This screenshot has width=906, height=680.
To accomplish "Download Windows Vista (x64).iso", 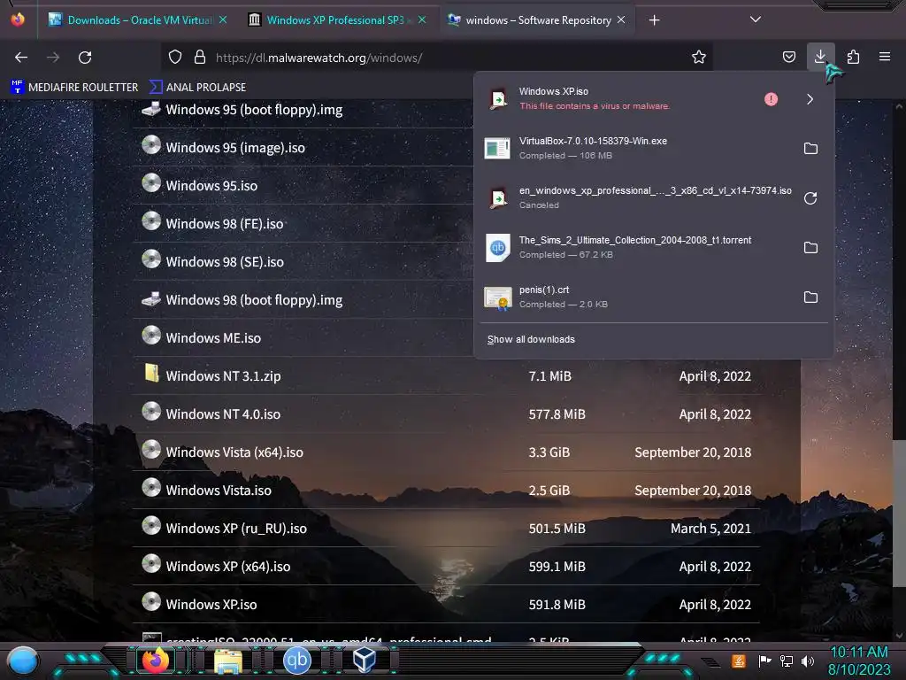I will [234, 452].
